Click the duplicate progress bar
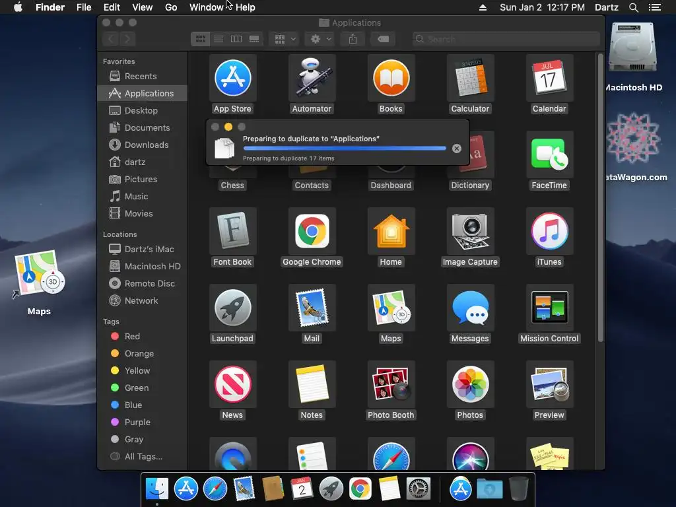The height and width of the screenshot is (507, 676). tap(345, 149)
